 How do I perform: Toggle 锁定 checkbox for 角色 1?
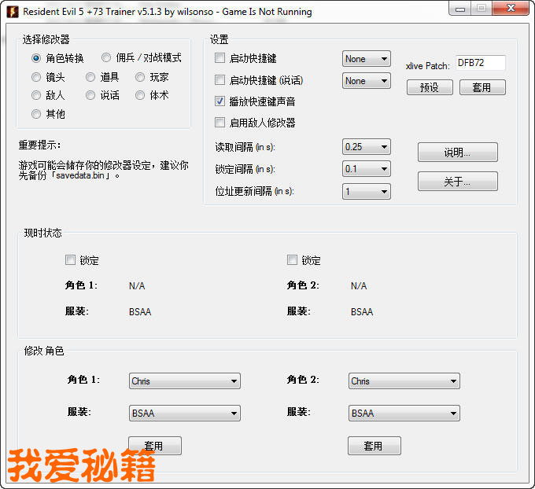click(x=71, y=260)
